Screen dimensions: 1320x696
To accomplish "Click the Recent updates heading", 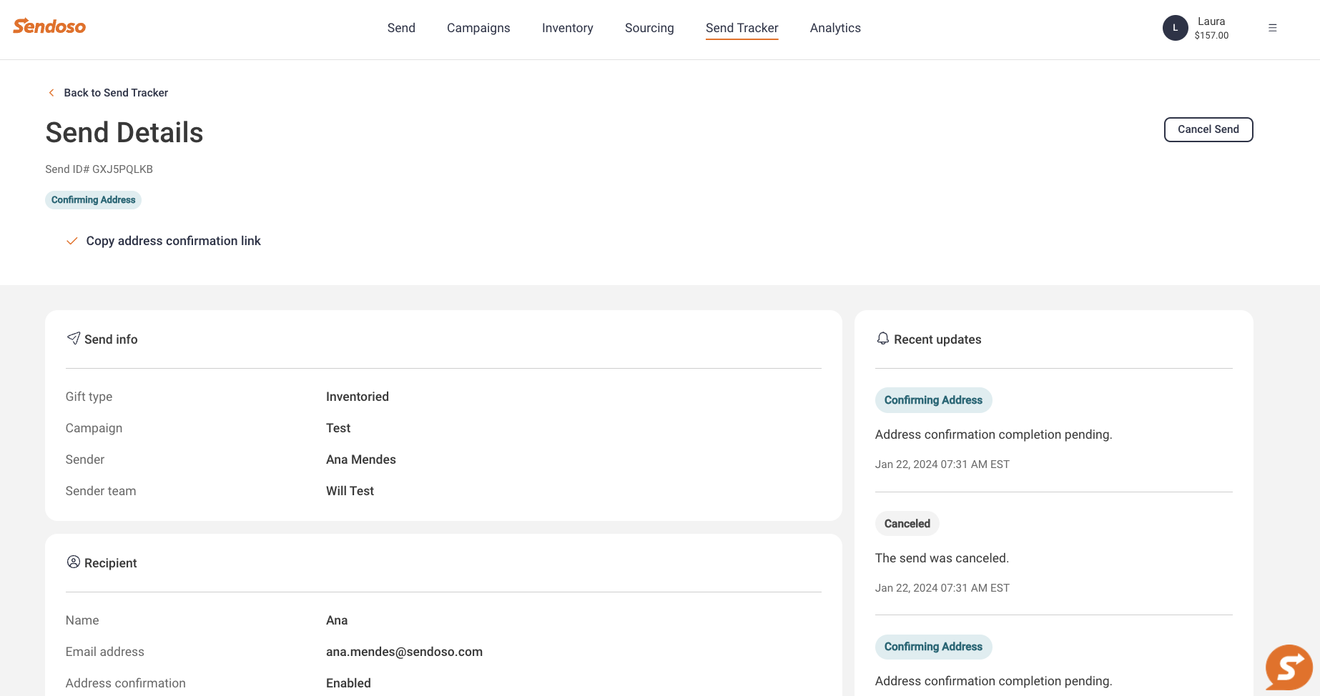I will [x=937, y=339].
